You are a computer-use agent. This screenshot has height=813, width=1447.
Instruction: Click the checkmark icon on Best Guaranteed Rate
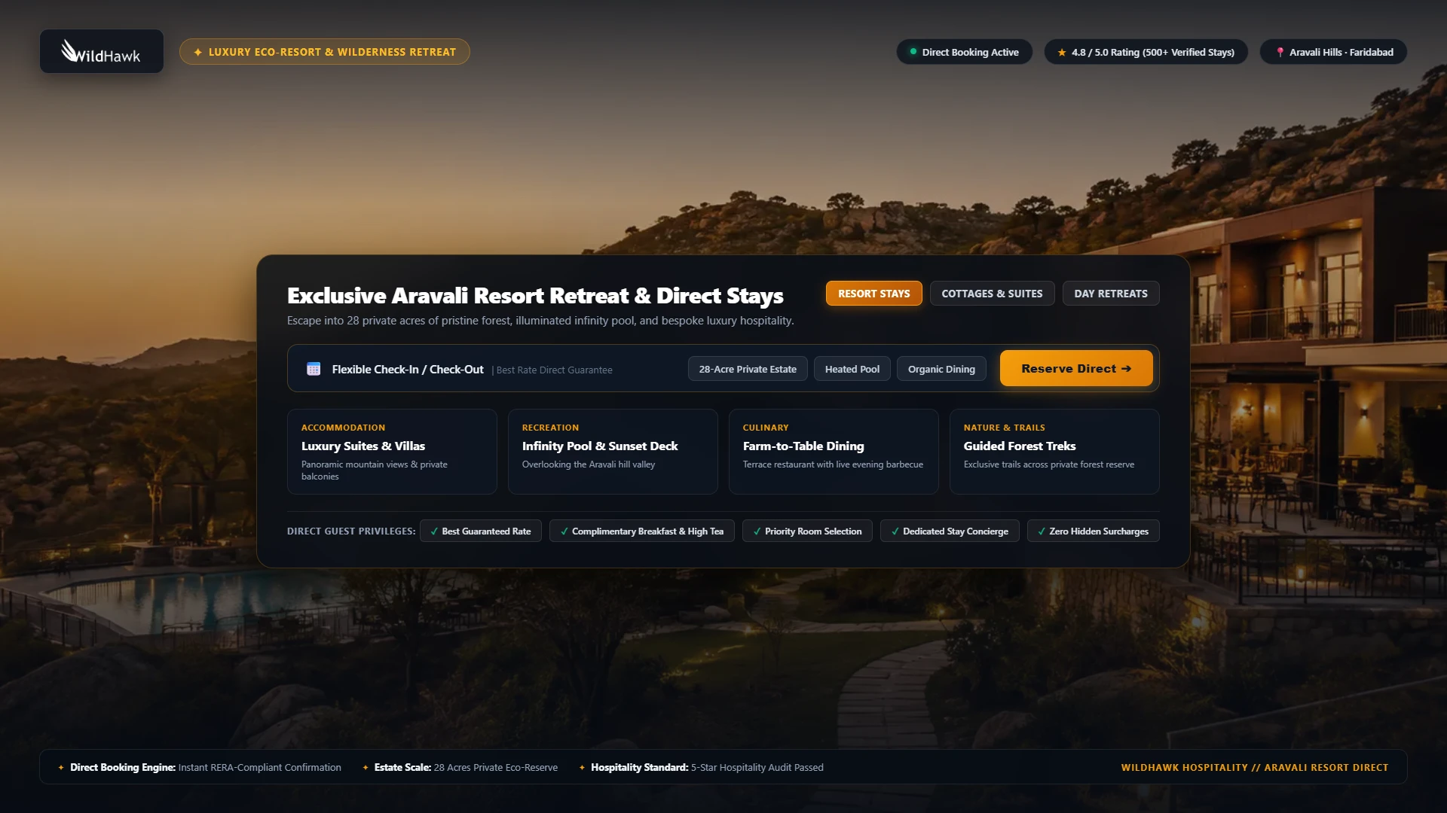pyautogui.click(x=434, y=531)
